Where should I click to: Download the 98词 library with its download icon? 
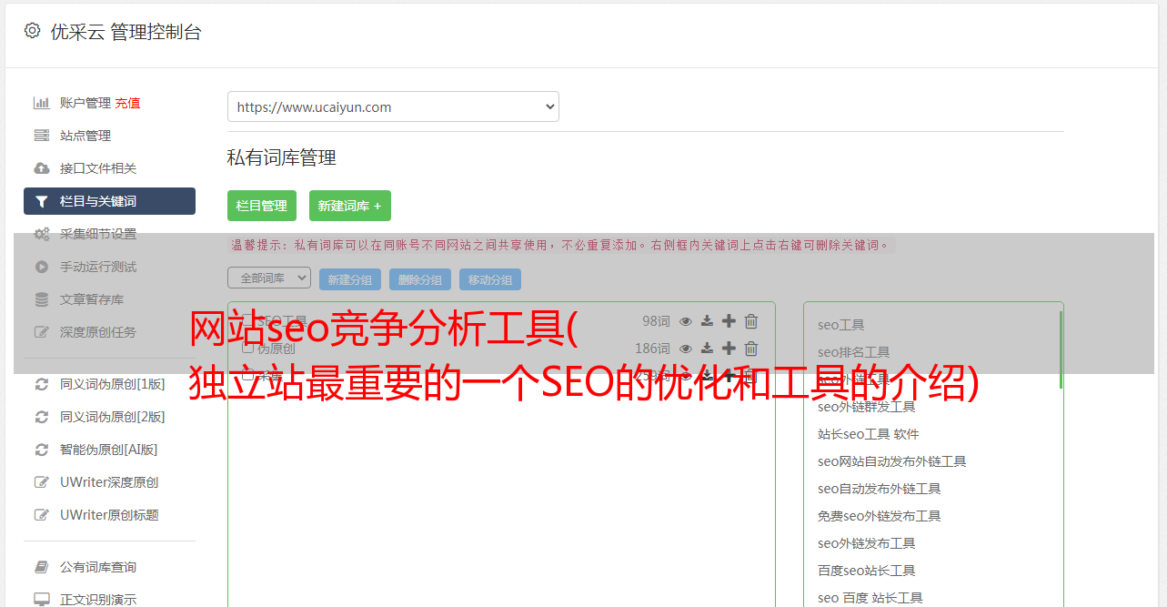pos(707,321)
